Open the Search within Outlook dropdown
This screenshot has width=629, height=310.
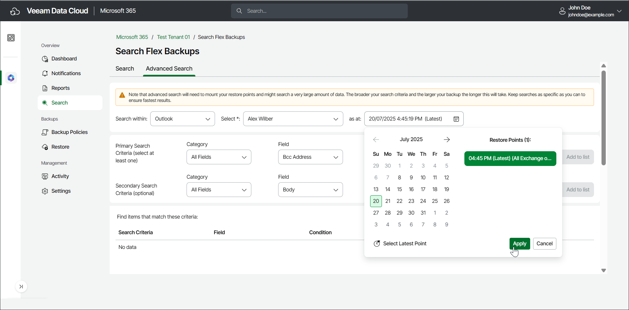coord(183,119)
